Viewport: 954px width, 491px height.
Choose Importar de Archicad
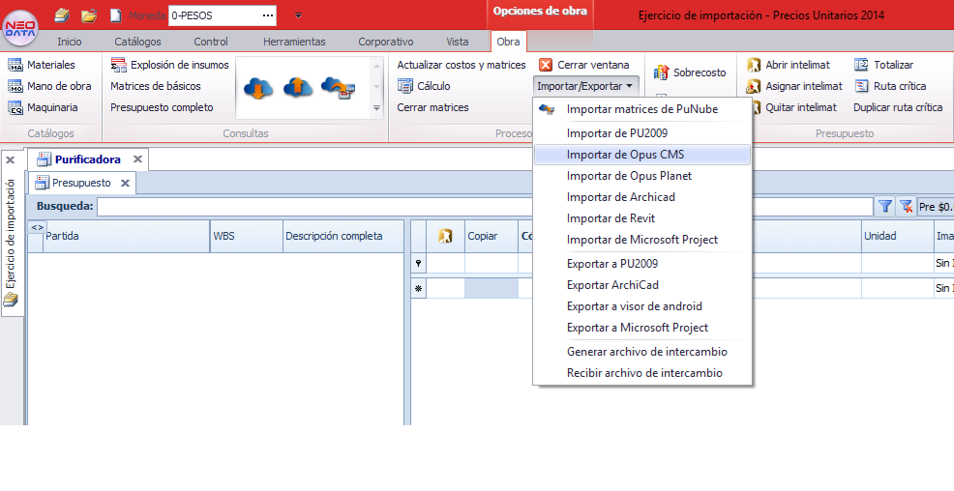(x=641, y=197)
